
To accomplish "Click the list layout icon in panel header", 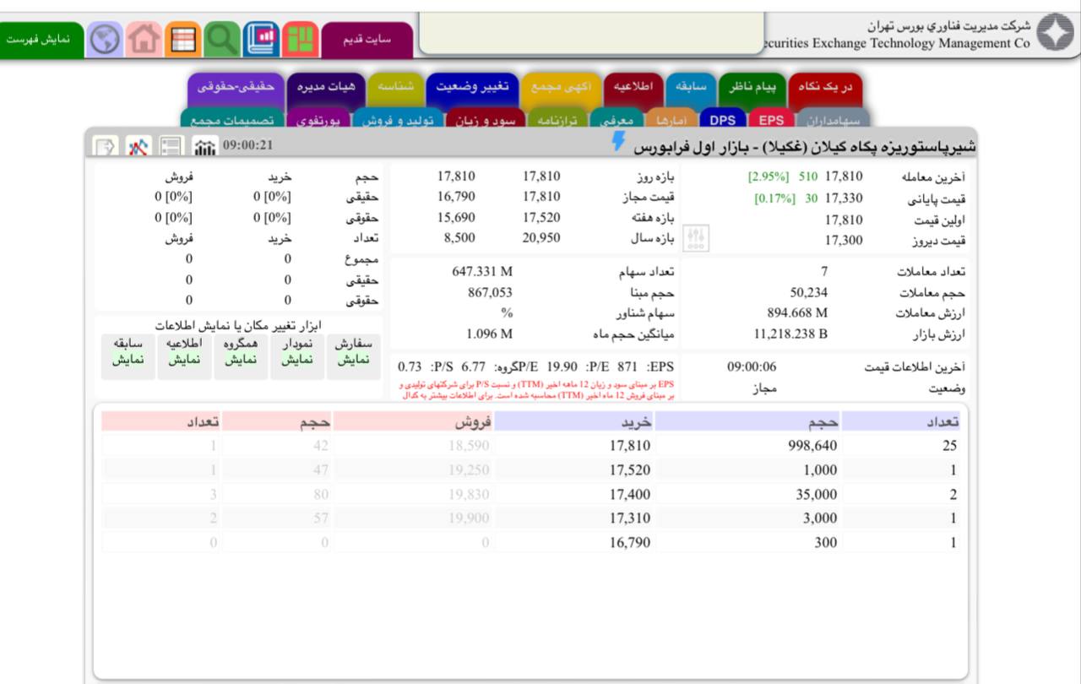I will point(171,146).
